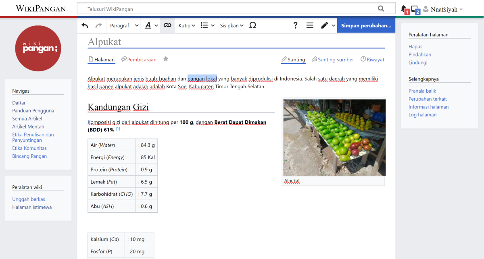Click the bulleted list icon

tap(205, 25)
